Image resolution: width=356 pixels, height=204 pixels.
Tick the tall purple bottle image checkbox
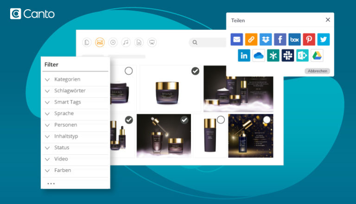(x=221, y=120)
